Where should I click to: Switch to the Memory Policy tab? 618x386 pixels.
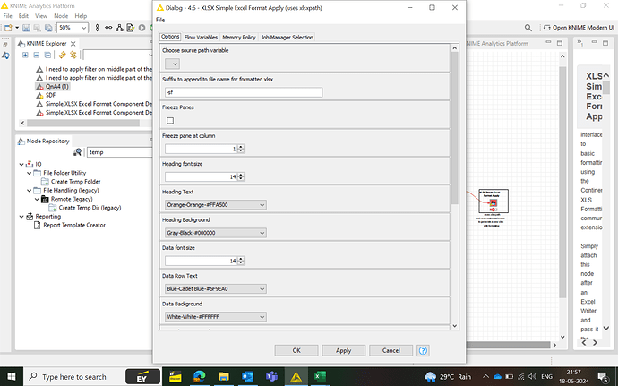click(x=239, y=37)
